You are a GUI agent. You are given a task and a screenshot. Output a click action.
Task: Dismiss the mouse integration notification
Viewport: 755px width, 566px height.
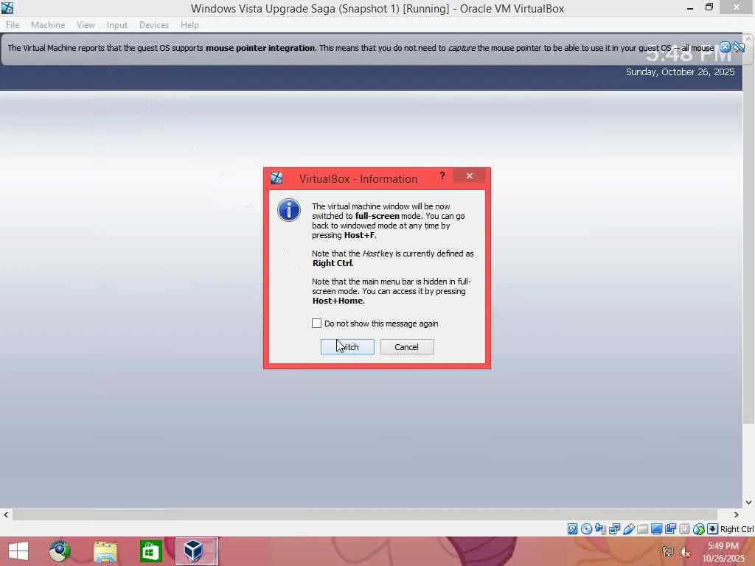[x=725, y=47]
